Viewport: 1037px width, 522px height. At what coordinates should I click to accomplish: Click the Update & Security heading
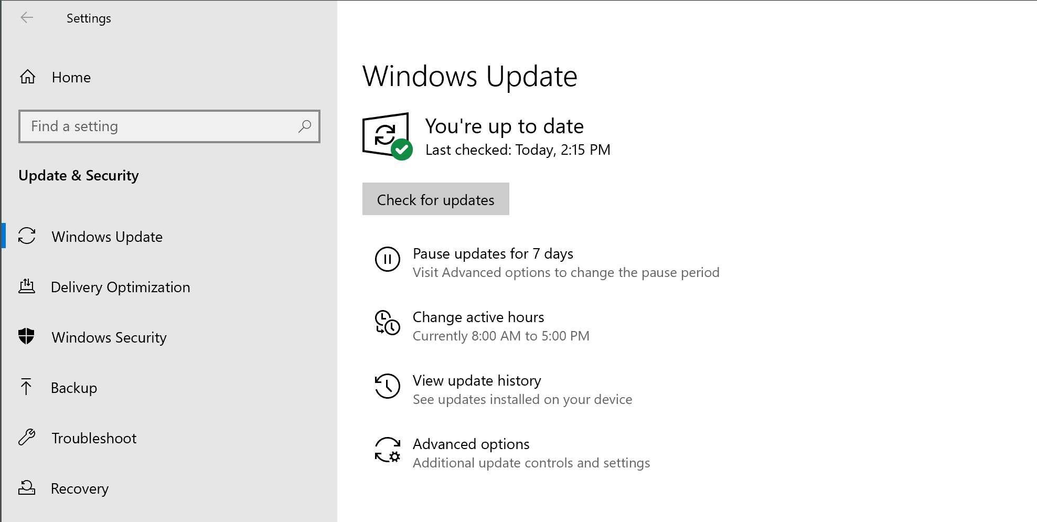[x=79, y=175]
